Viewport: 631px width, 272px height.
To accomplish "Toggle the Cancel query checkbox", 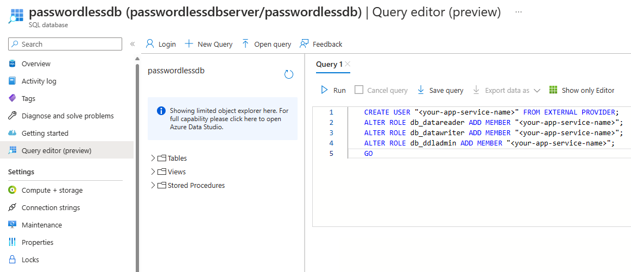I will click(359, 90).
